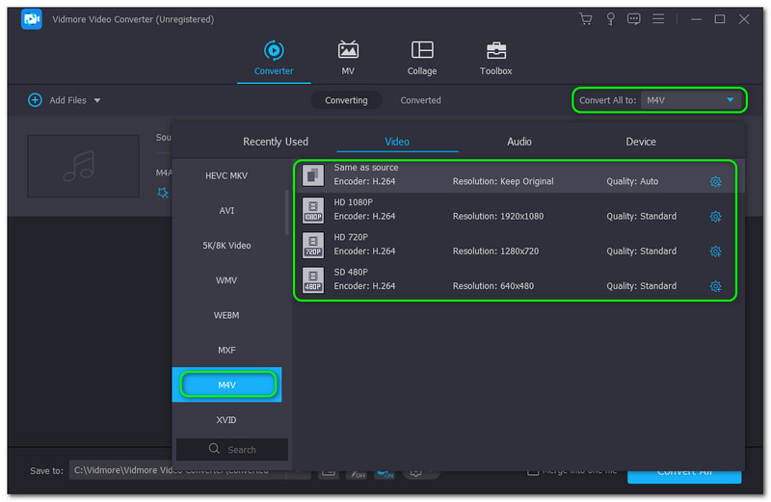The image size is (771, 502).
Task: Click the Convert All button
Action: pyautogui.click(x=684, y=473)
